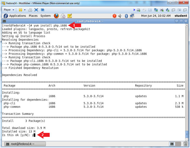Click the '538 k' size value
190x148 pixels.
pyautogui.click(x=179, y=107)
